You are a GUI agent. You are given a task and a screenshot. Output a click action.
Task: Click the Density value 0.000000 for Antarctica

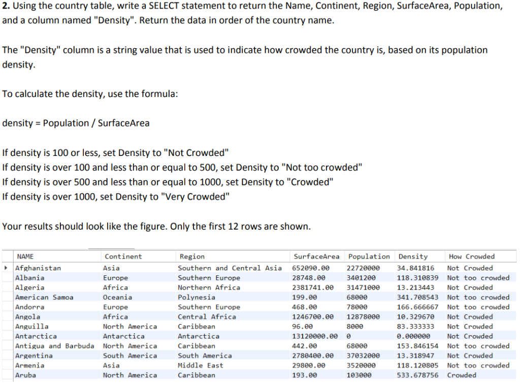[x=412, y=336]
